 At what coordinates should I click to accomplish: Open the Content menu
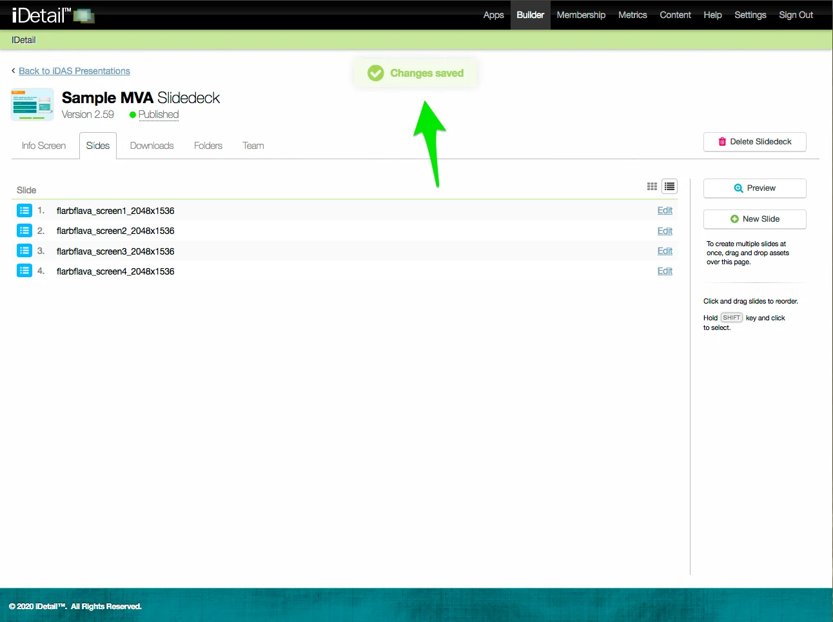pos(675,15)
